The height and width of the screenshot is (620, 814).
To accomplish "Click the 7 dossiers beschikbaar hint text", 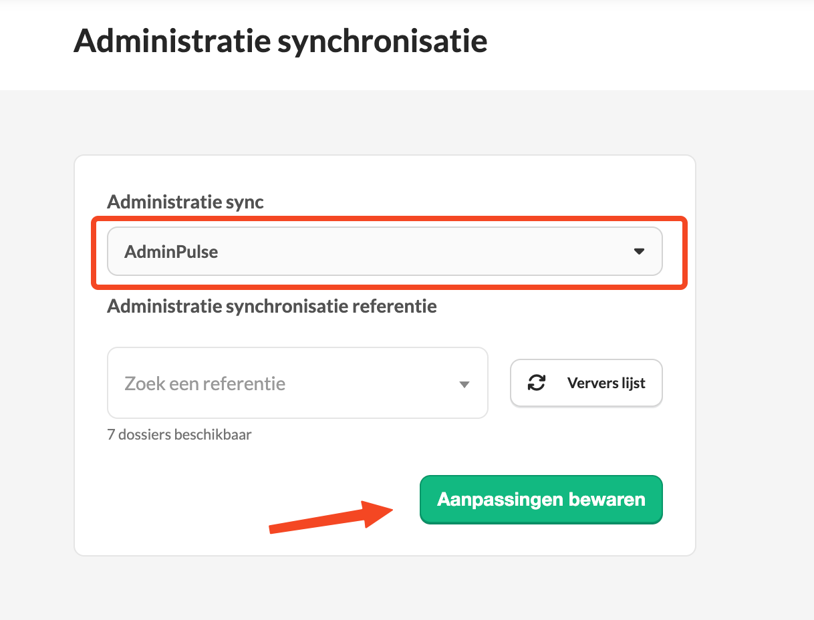I will pyautogui.click(x=179, y=435).
